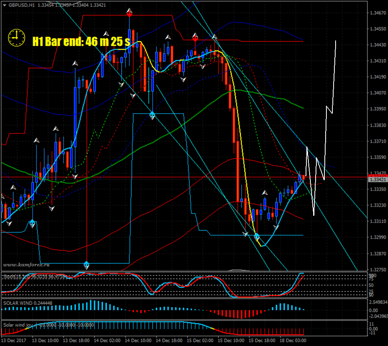This screenshot has width=388, height=346.
Task: Open the chart menu triangle beside GBPUSD,H1
Action: click(x=4, y=5)
